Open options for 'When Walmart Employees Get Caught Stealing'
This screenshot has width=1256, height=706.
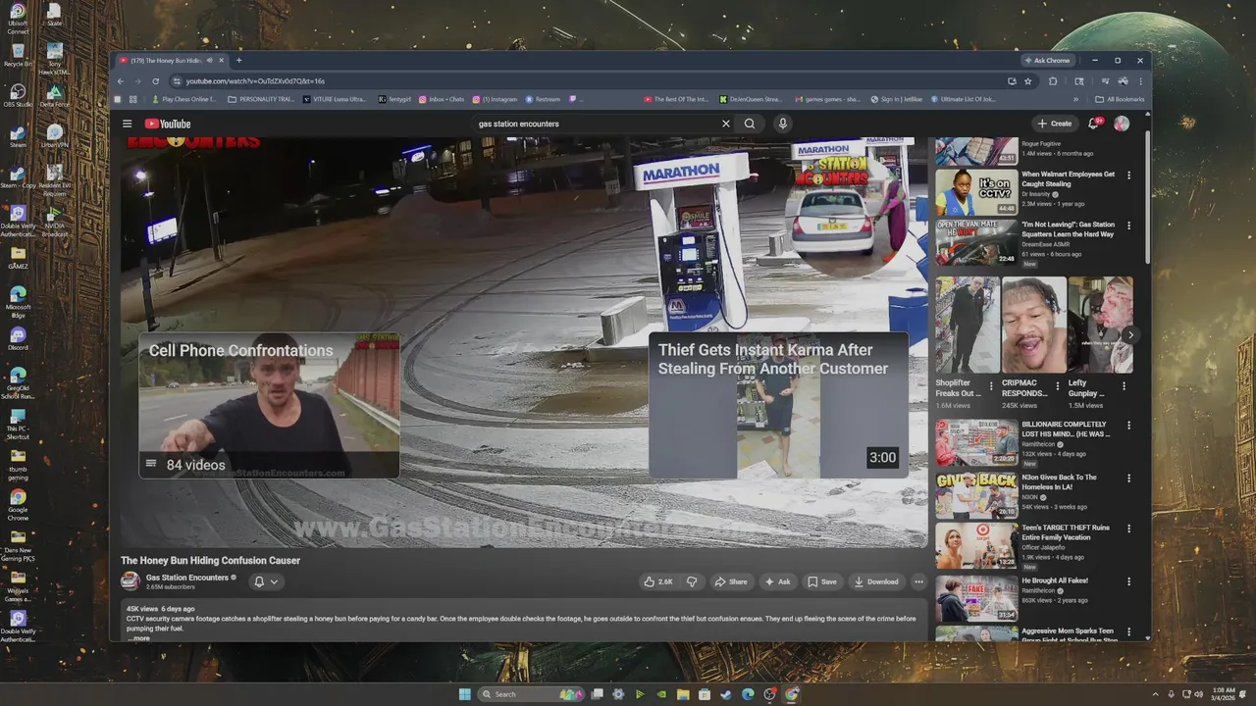click(1128, 175)
